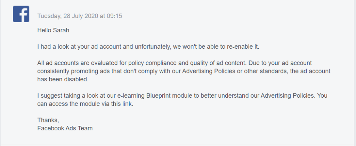The height and width of the screenshot is (146, 356).
Task: Open the blue "link" hyperlink
Action: tap(127, 104)
